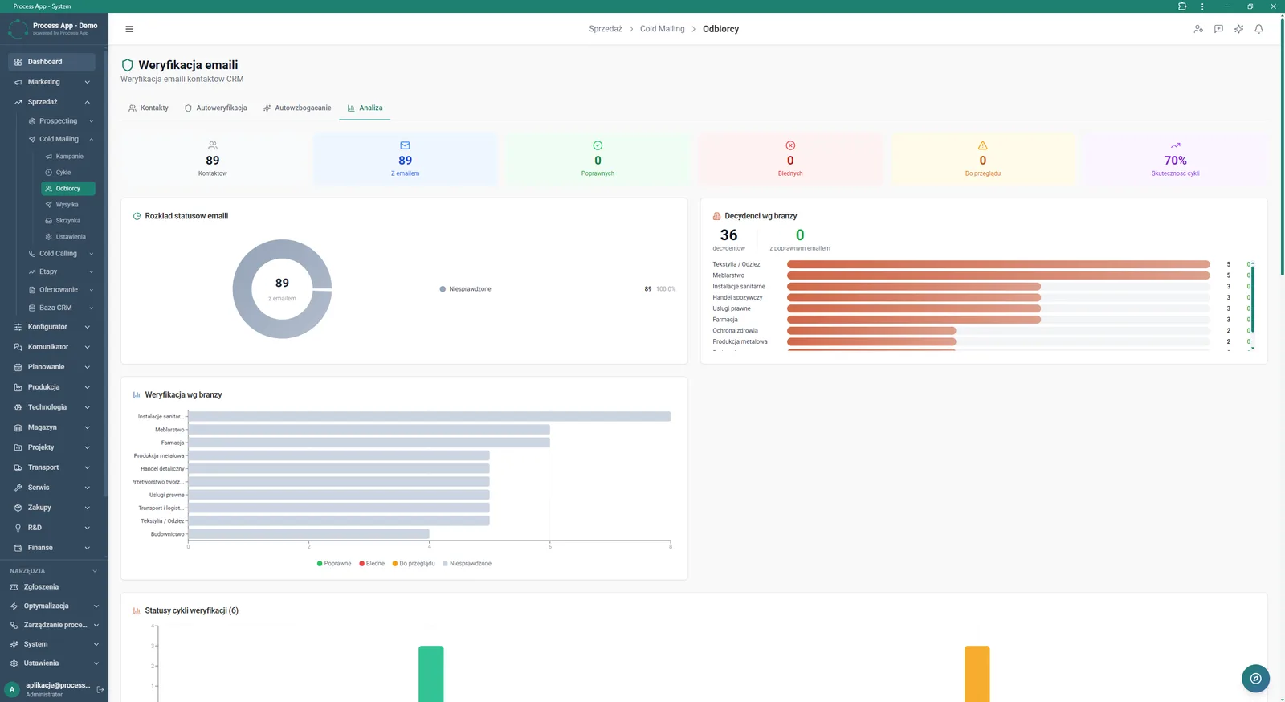Click the Z emailem stat card
Screen dimensions: 1285x702
tap(405, 159)
